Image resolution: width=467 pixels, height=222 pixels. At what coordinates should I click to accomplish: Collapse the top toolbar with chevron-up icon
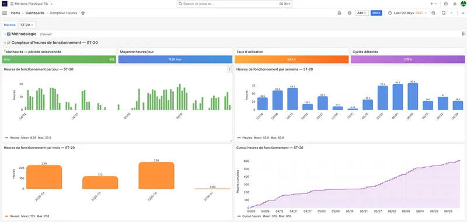point(463,13)
